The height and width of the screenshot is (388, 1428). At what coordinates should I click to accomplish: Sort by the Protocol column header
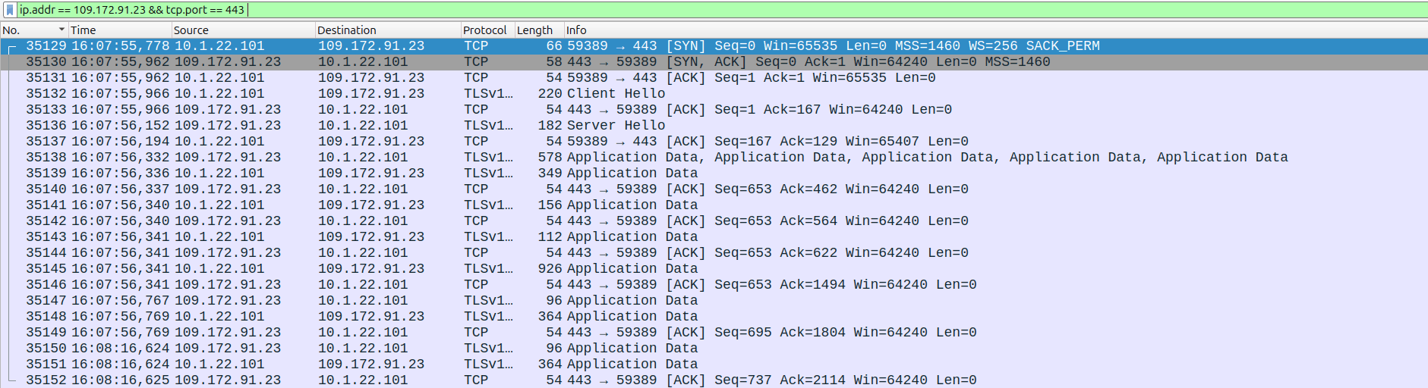point(487,30)
